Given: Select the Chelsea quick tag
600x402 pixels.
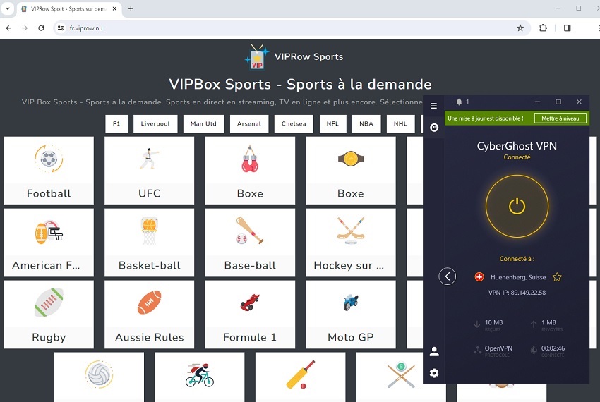Looking at the screenshot, I should (x=294, y=124).
